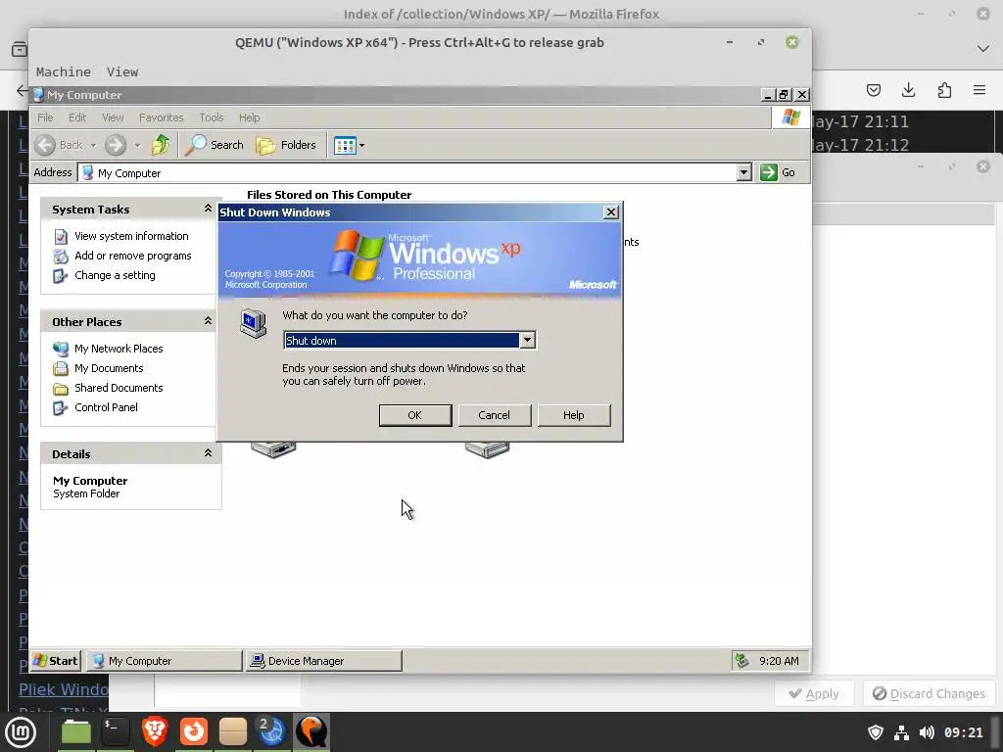Open My Network Places link

(119, 349)
